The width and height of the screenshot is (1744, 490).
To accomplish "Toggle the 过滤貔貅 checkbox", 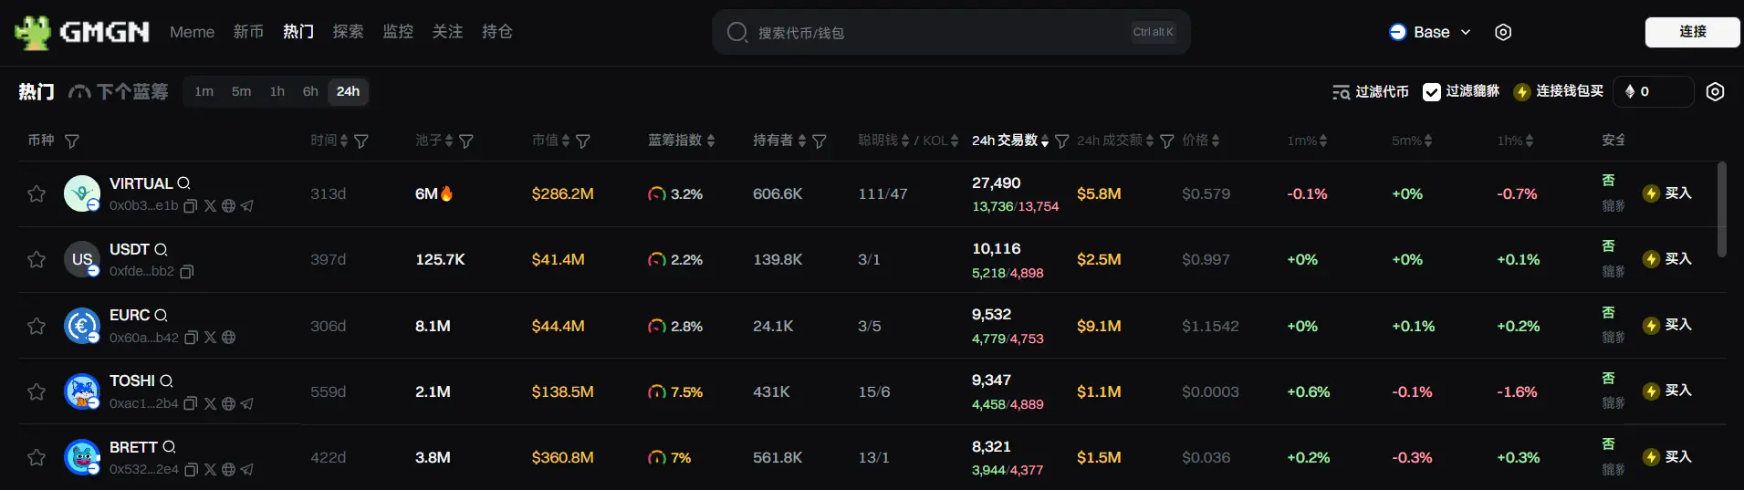I will (1432, 91).
